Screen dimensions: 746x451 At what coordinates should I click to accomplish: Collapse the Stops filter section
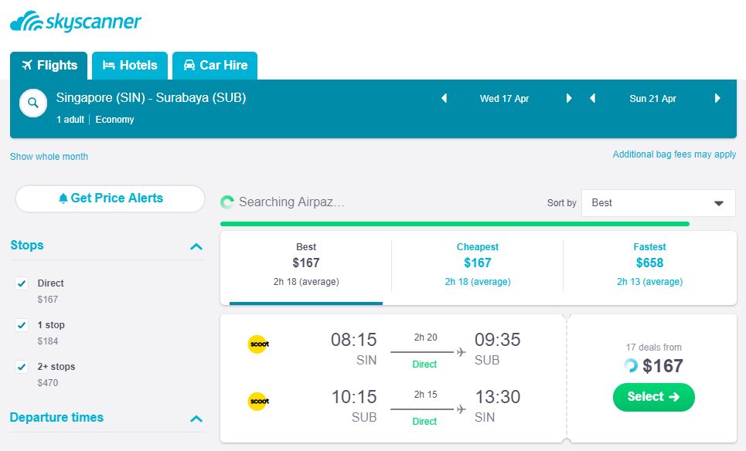pyautogui.click(x=196, y=246)
